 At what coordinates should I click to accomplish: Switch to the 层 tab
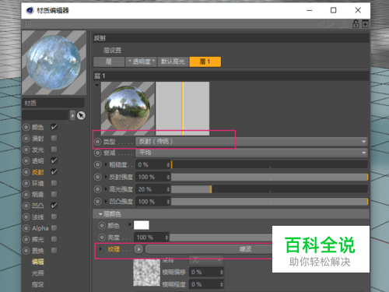(109, 62)
